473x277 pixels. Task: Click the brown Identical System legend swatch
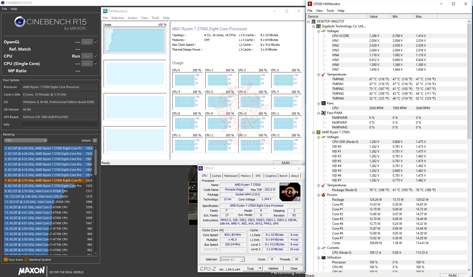(26, 260)
